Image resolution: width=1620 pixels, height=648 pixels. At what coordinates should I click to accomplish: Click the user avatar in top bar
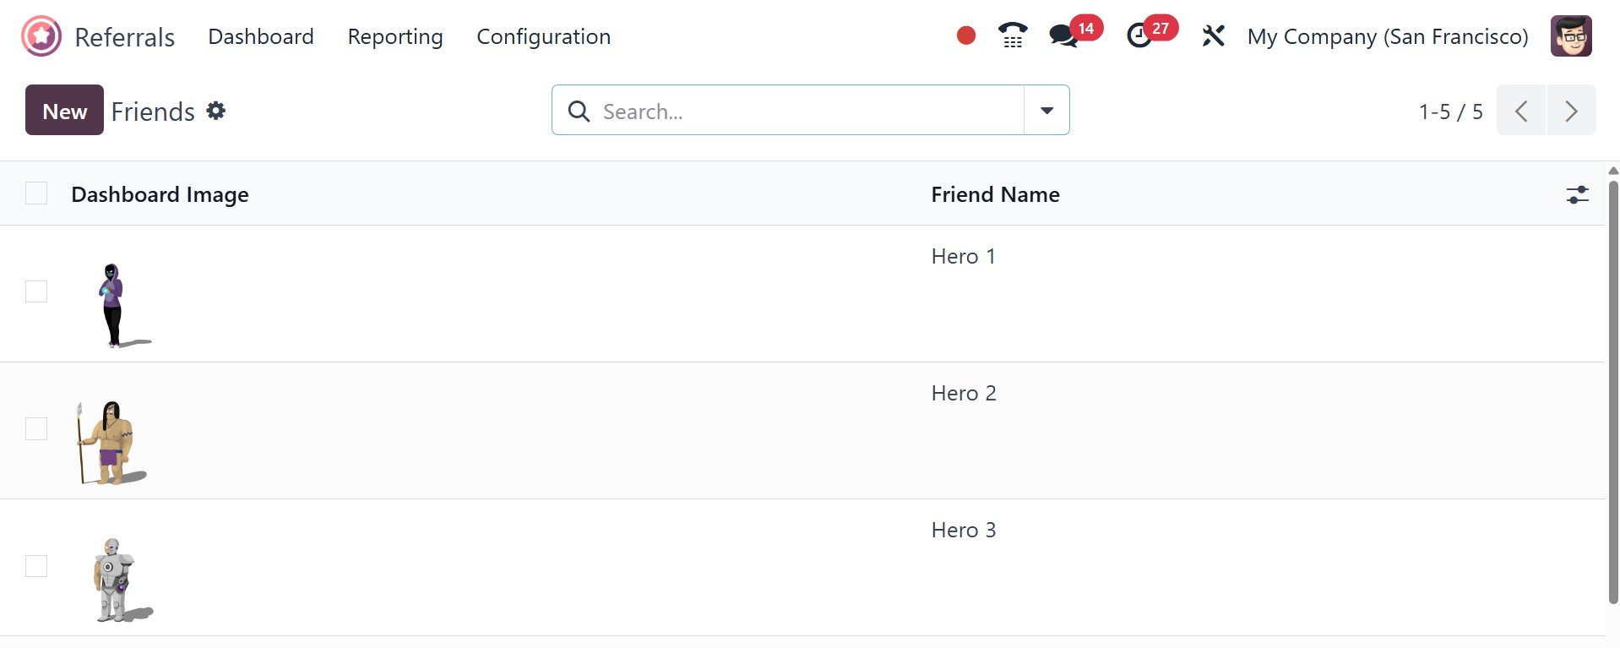[1570, 36]
